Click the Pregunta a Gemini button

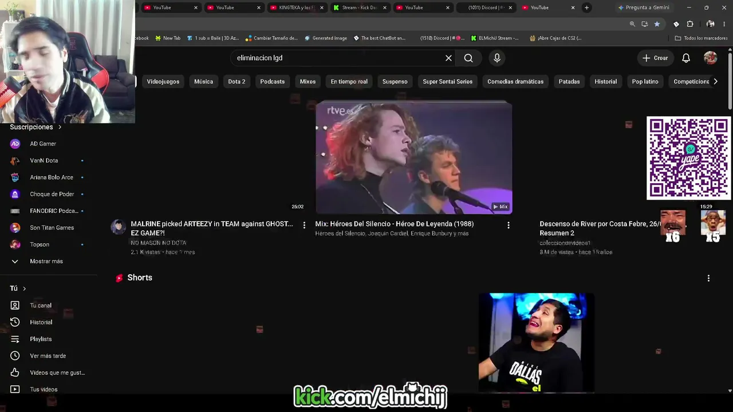[x=643, y=7]
